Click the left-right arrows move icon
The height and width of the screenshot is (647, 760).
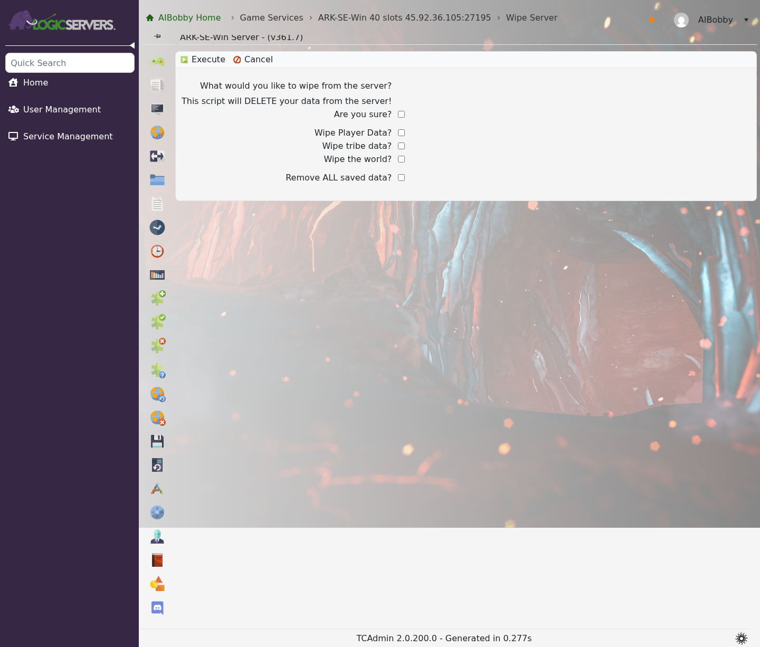click(157, 156)
